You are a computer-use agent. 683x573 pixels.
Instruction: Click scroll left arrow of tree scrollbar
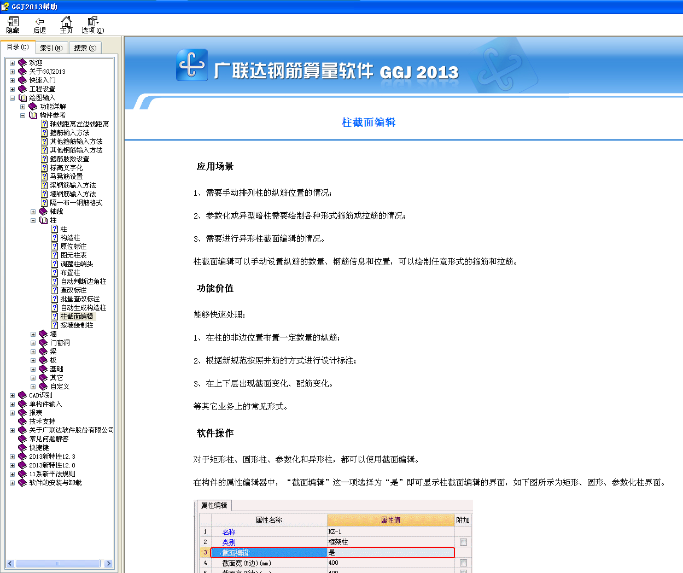point(10,564)
